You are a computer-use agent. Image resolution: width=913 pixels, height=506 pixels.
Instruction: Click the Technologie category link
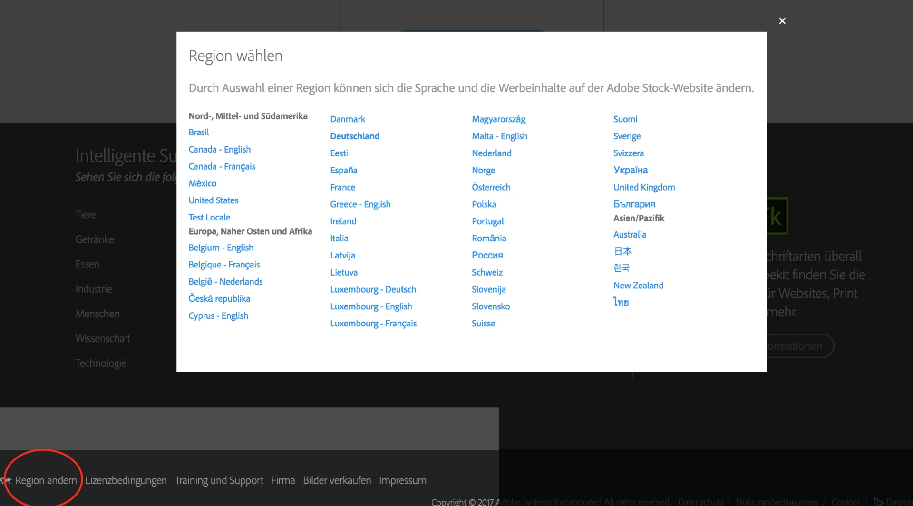101,363
